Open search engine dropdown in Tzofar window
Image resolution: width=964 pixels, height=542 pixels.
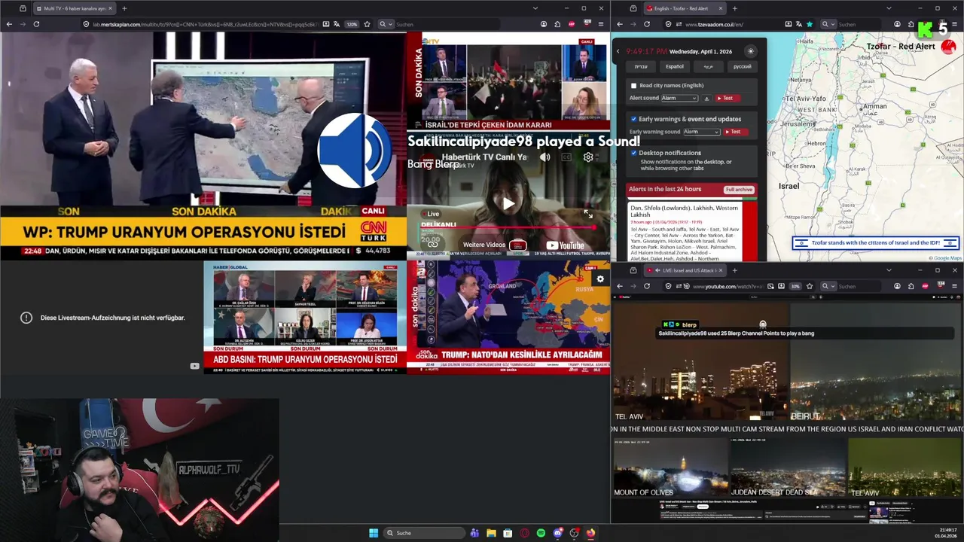click(828, 24)
